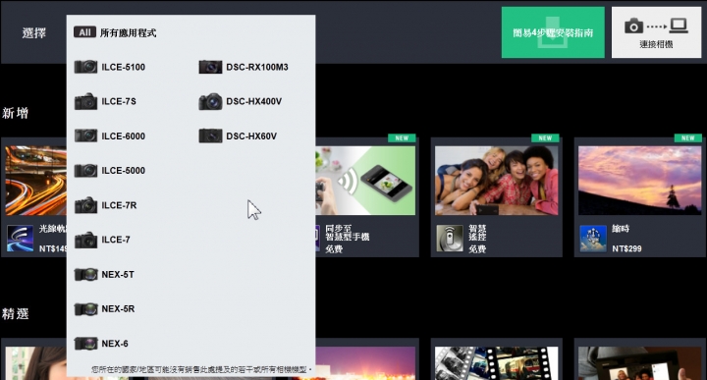Click the 智慧遙控 app icon

click(450, 239)
